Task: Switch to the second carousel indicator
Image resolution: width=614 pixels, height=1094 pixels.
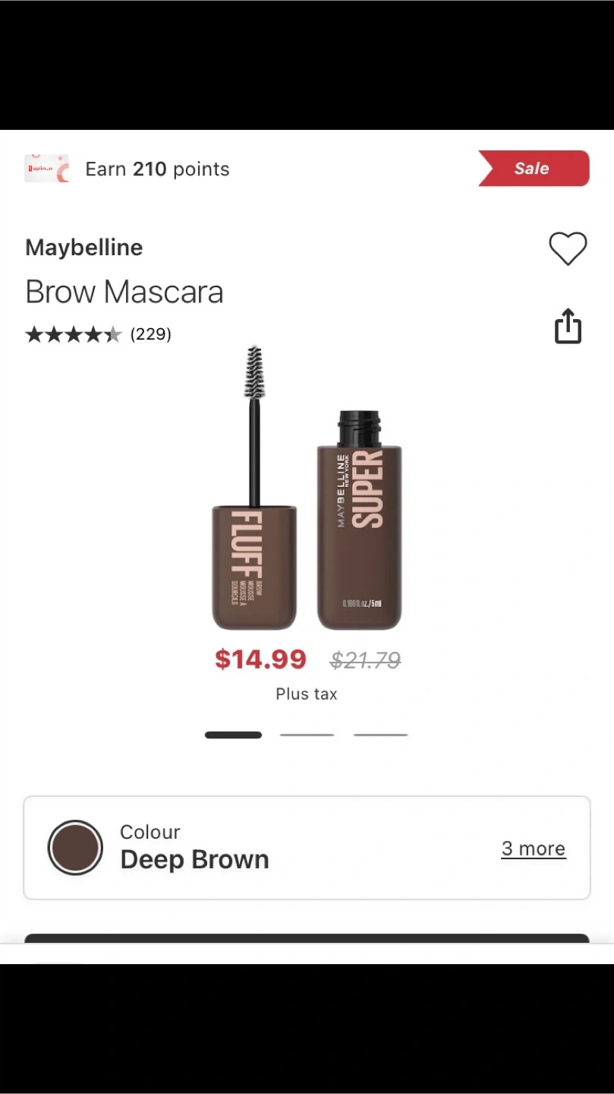Action: pyautogui.click(x=307, y=735)
